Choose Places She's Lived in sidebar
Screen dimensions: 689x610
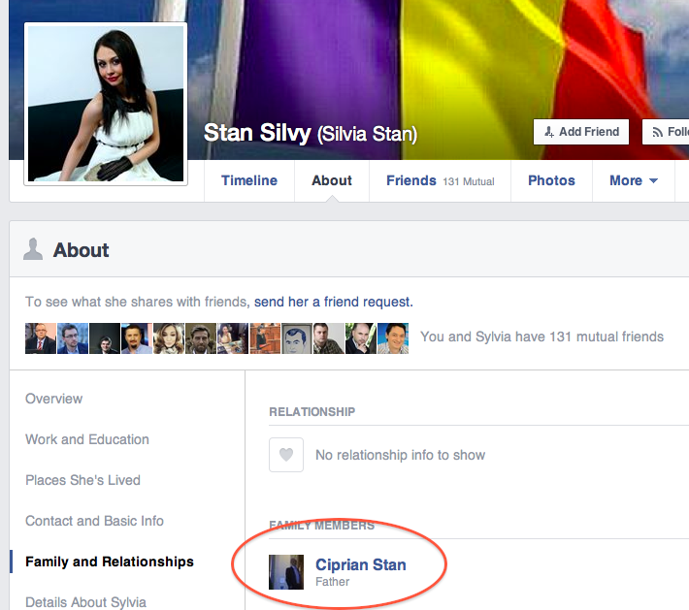(82, 480)
